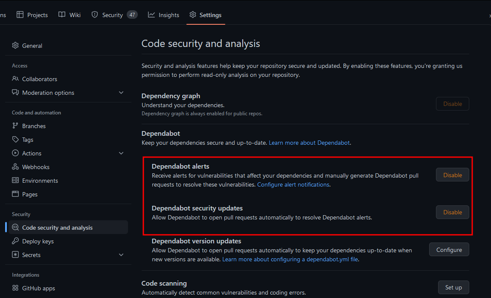Click the Code scanning heading text
This screenshot has height=298, width=491.
pyautogui.click(x=164, y=283)
